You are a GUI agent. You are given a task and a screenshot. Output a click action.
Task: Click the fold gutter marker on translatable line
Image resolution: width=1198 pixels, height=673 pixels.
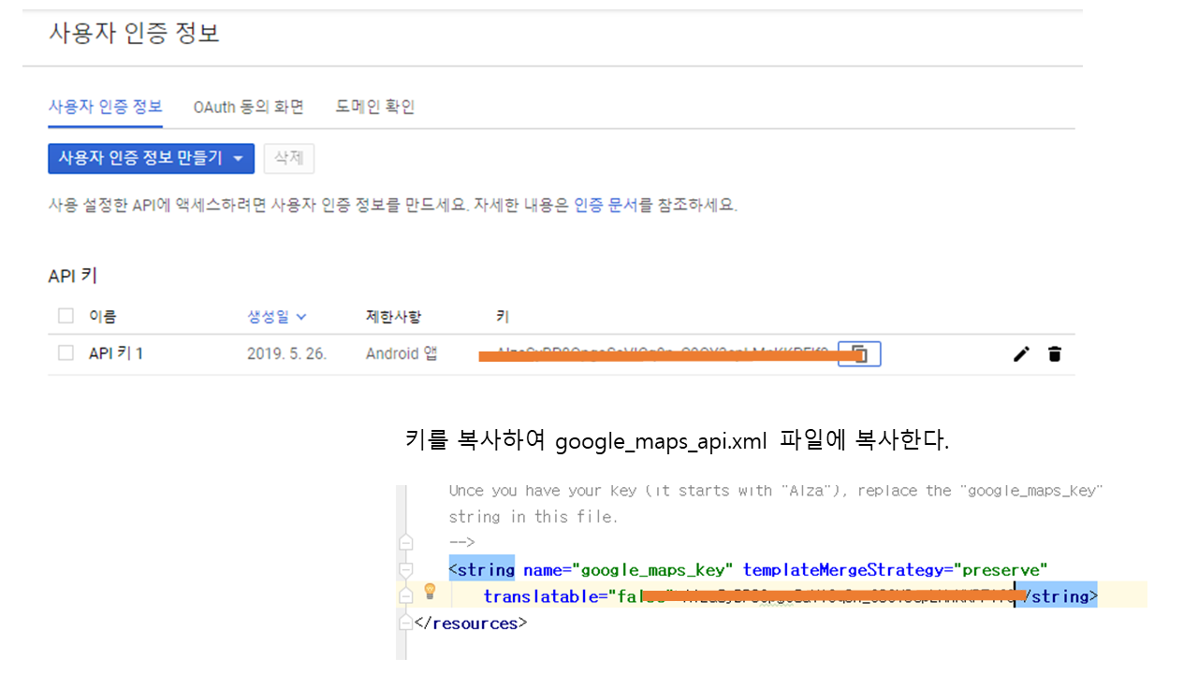406,595
